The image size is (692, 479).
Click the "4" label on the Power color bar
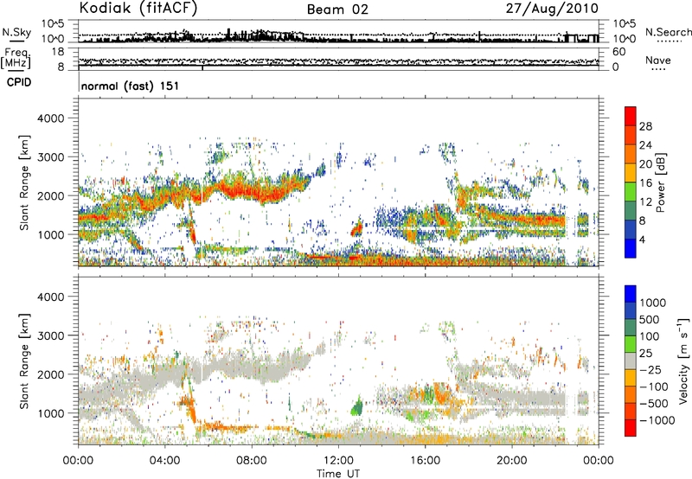pyautogui.click(x=643, y=239)
